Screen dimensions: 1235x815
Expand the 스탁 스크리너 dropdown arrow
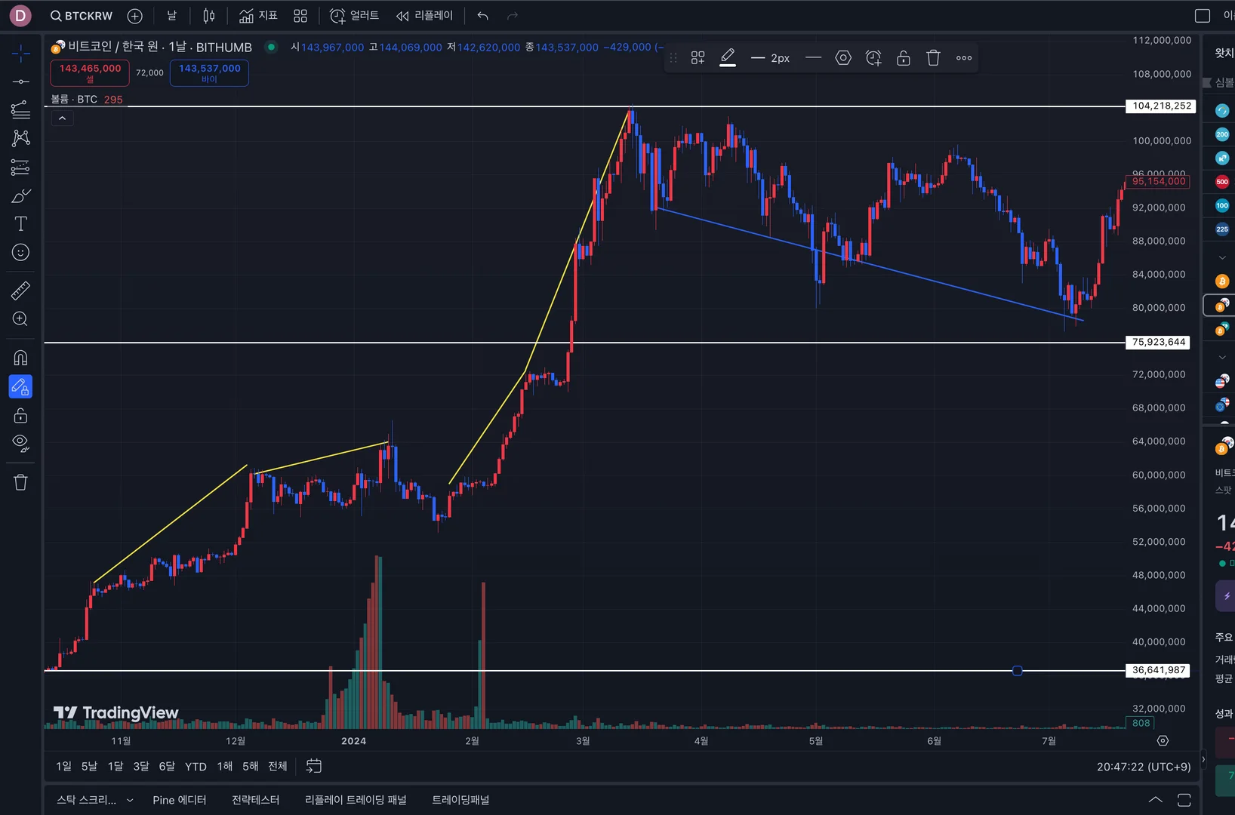tap(130, 801)
